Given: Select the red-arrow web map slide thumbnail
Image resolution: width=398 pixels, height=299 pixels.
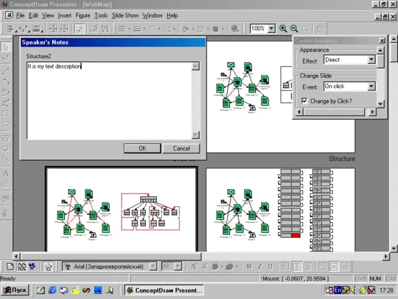Looking at the screenshot, I should tap(121, 209).
